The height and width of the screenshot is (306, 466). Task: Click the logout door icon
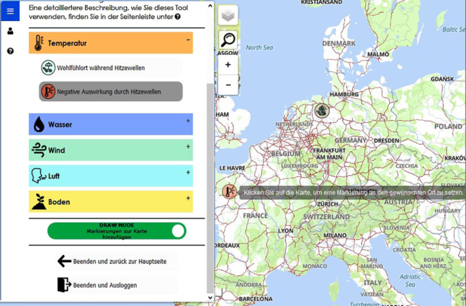tap(64, 285)
